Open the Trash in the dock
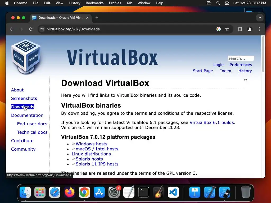Viewport: 271px width, 203px height. [x=246, y=192]
